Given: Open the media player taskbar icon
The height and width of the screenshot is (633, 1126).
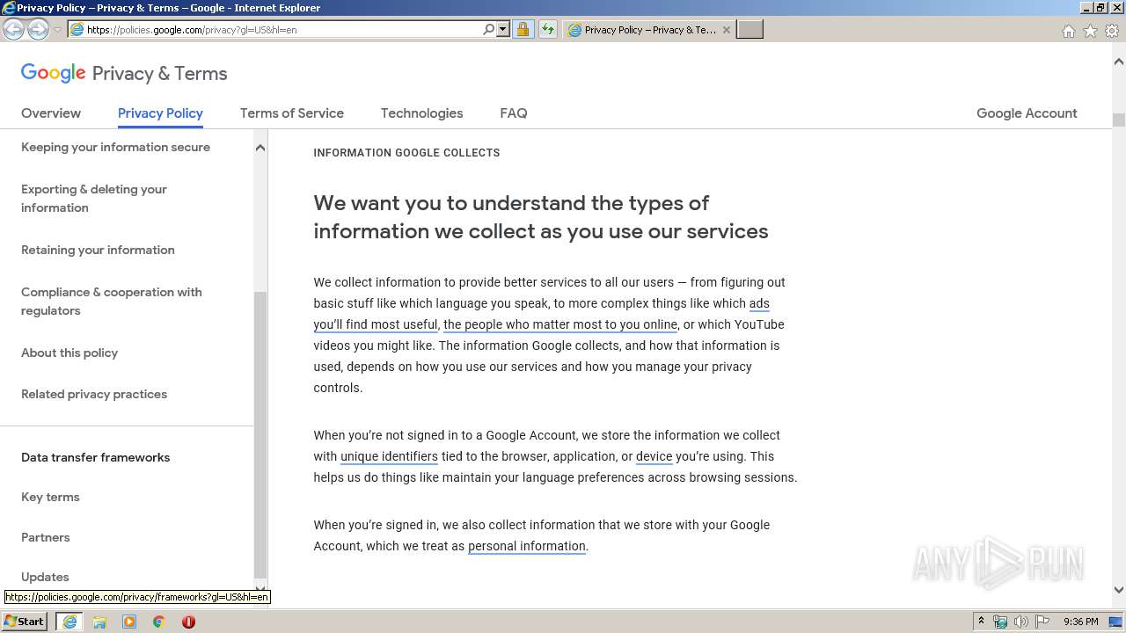Looking at the screenshot, I should pyautogui.click(x=129, y=622).
